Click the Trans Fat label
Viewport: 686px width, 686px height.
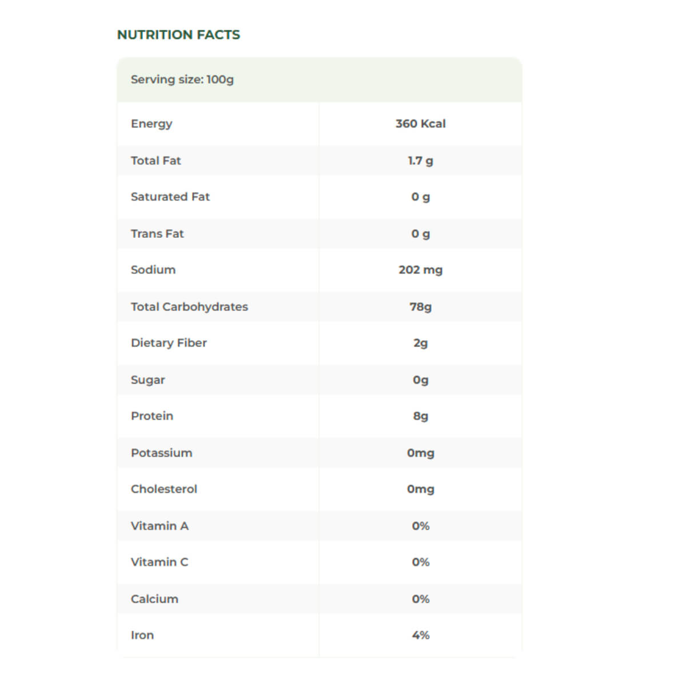(x=157, y=233)
